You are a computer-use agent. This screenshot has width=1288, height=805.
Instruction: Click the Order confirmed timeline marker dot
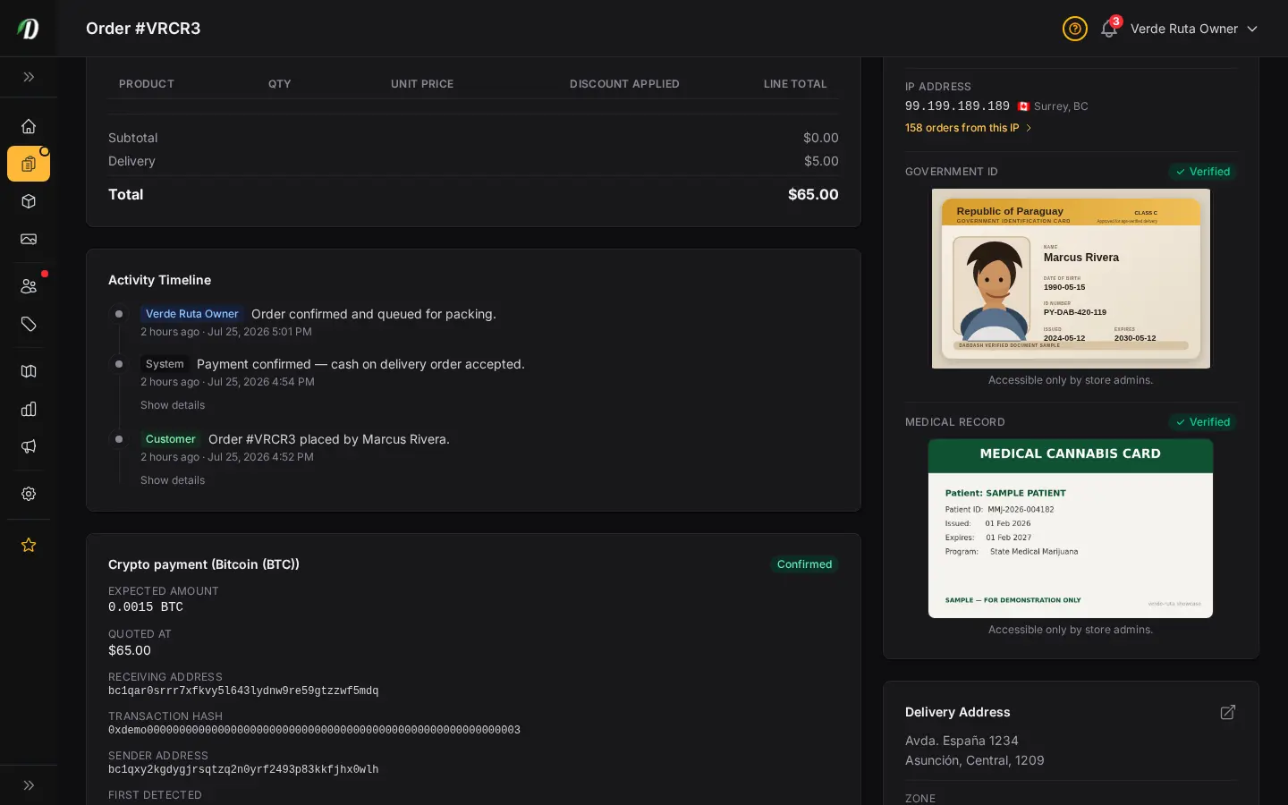[119, 314]
